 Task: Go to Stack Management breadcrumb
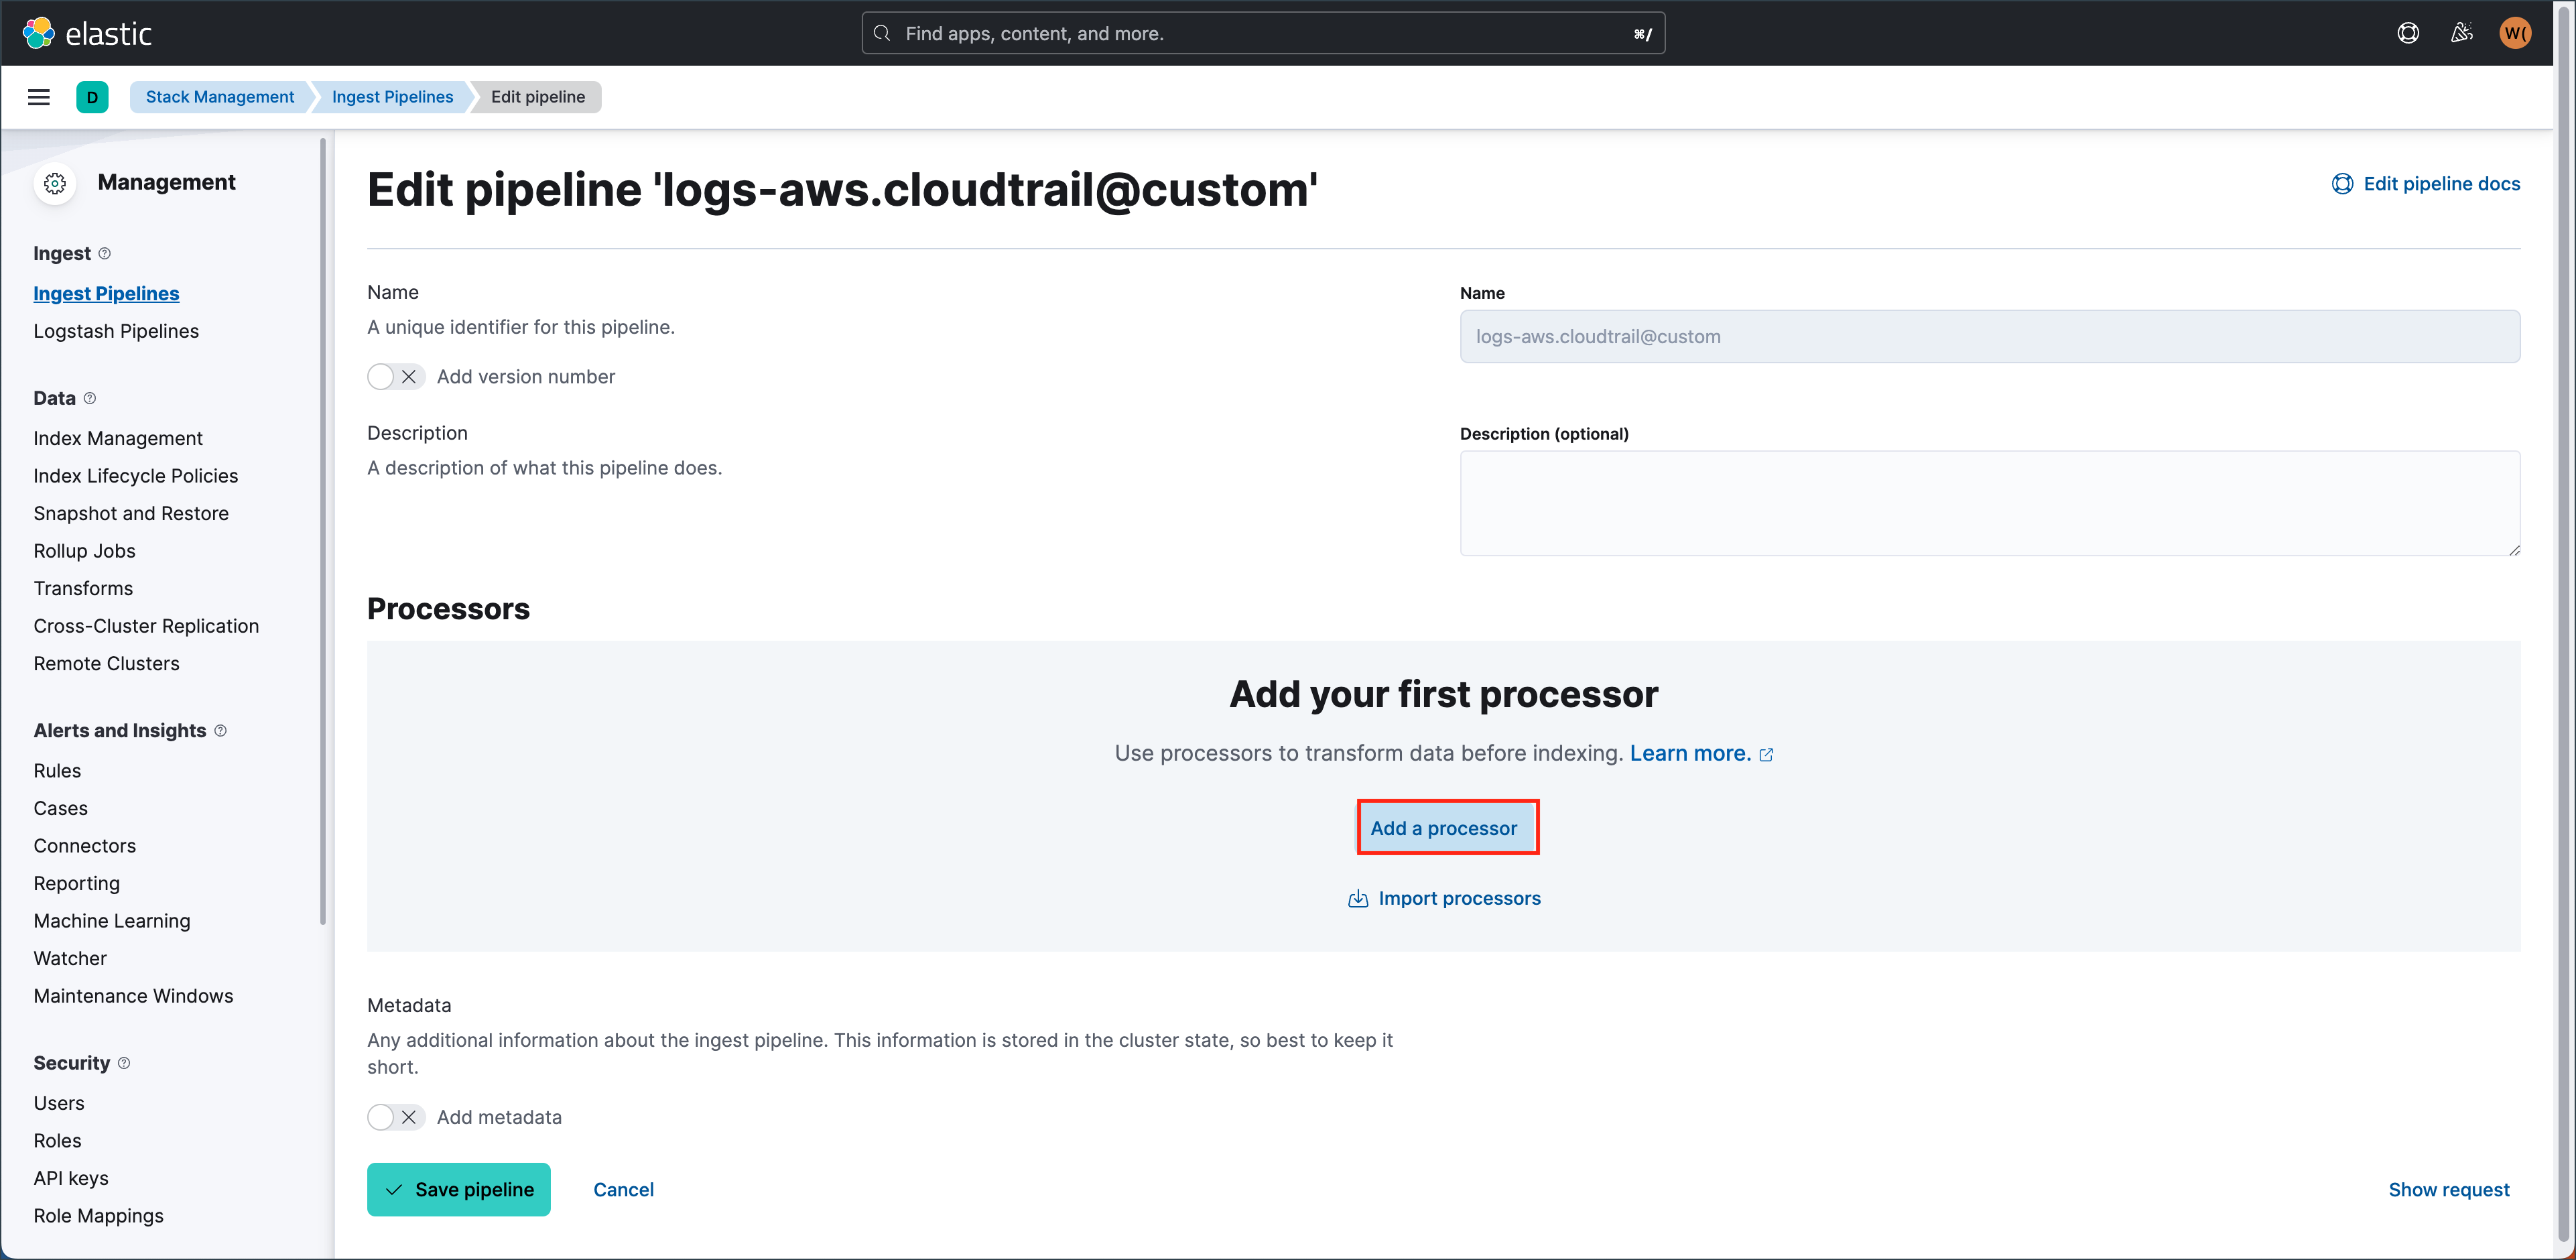point(220,97)
